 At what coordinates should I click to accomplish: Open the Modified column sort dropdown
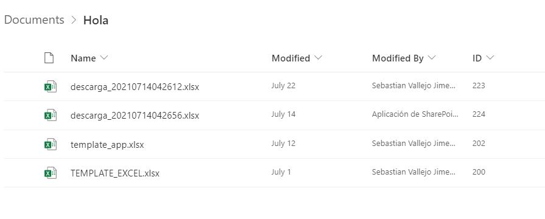pyautogui.click(x=318, y=58)
